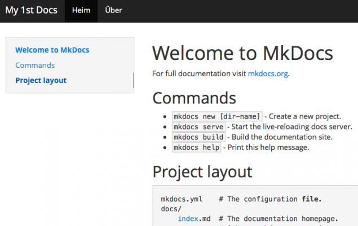Click the 'mkdocs build' code snippet

click(x=198, y=137)
